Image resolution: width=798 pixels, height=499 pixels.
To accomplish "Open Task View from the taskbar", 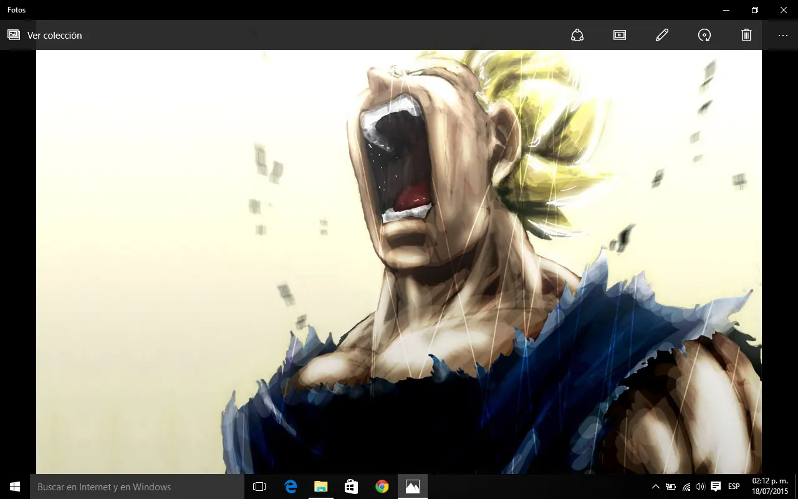I will [259, 487].
